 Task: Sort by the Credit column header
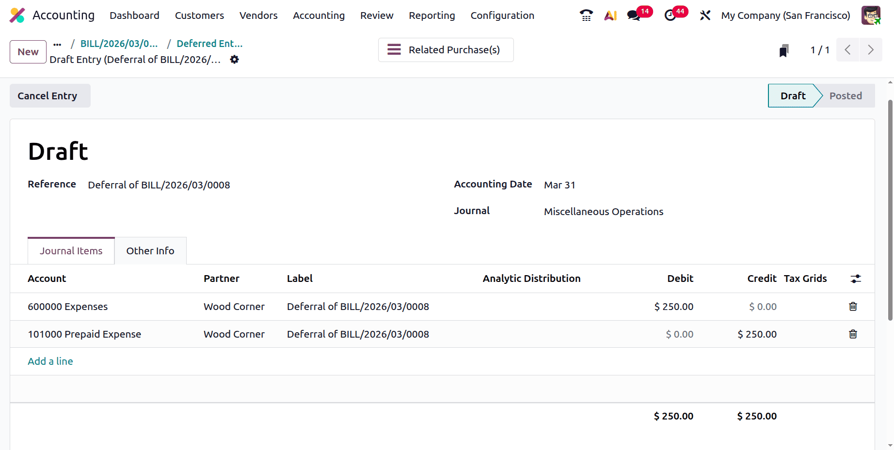pyautogui.click(x=762, y=279)
